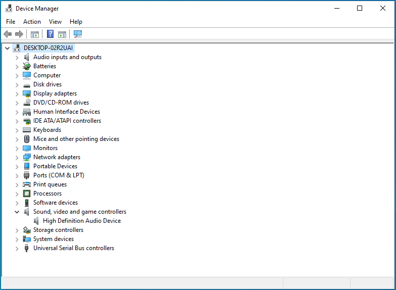Click the Show/Hide Console Tree toolbar icon
This screenshot has width=396, height=290.
(x=35, y=34)
